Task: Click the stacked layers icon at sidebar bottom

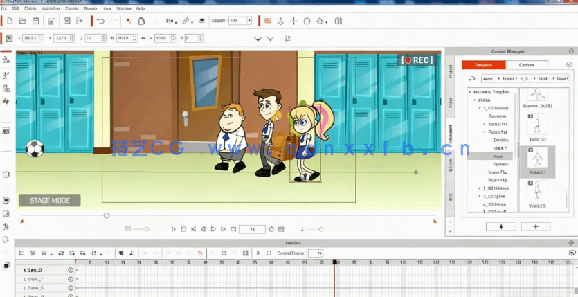Action: click(x=6, y=266)
